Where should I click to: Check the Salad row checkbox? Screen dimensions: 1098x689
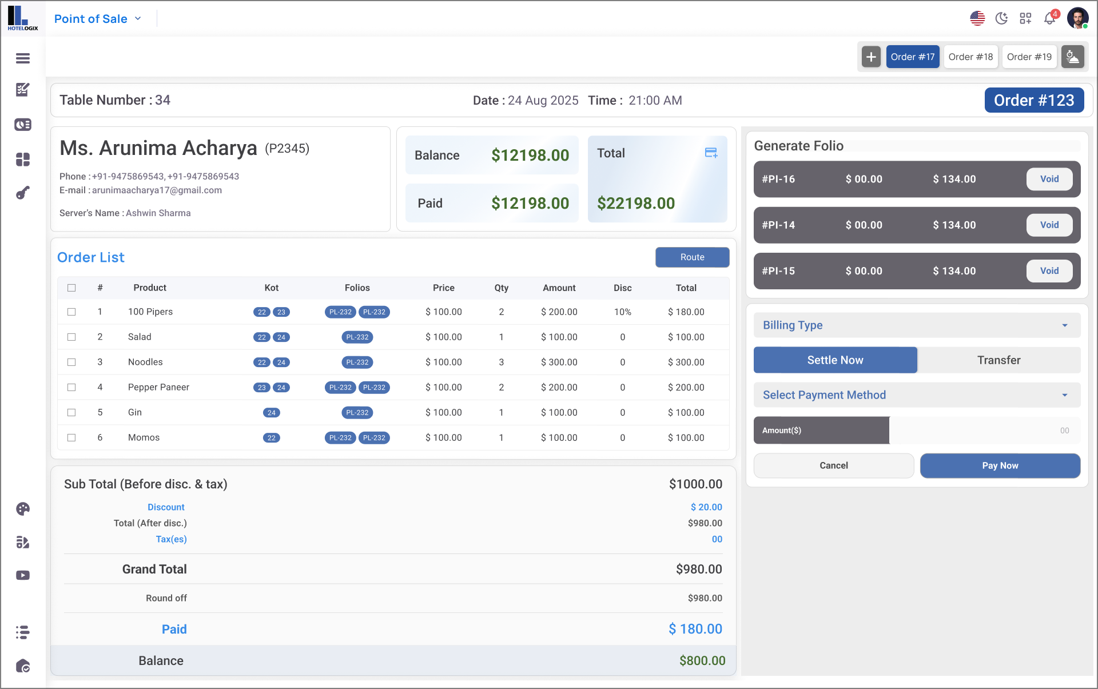(71, 337)
